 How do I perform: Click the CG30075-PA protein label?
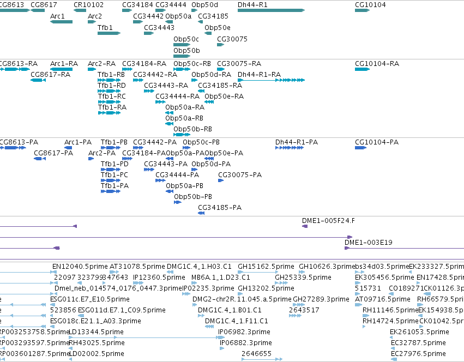(240, 175)
